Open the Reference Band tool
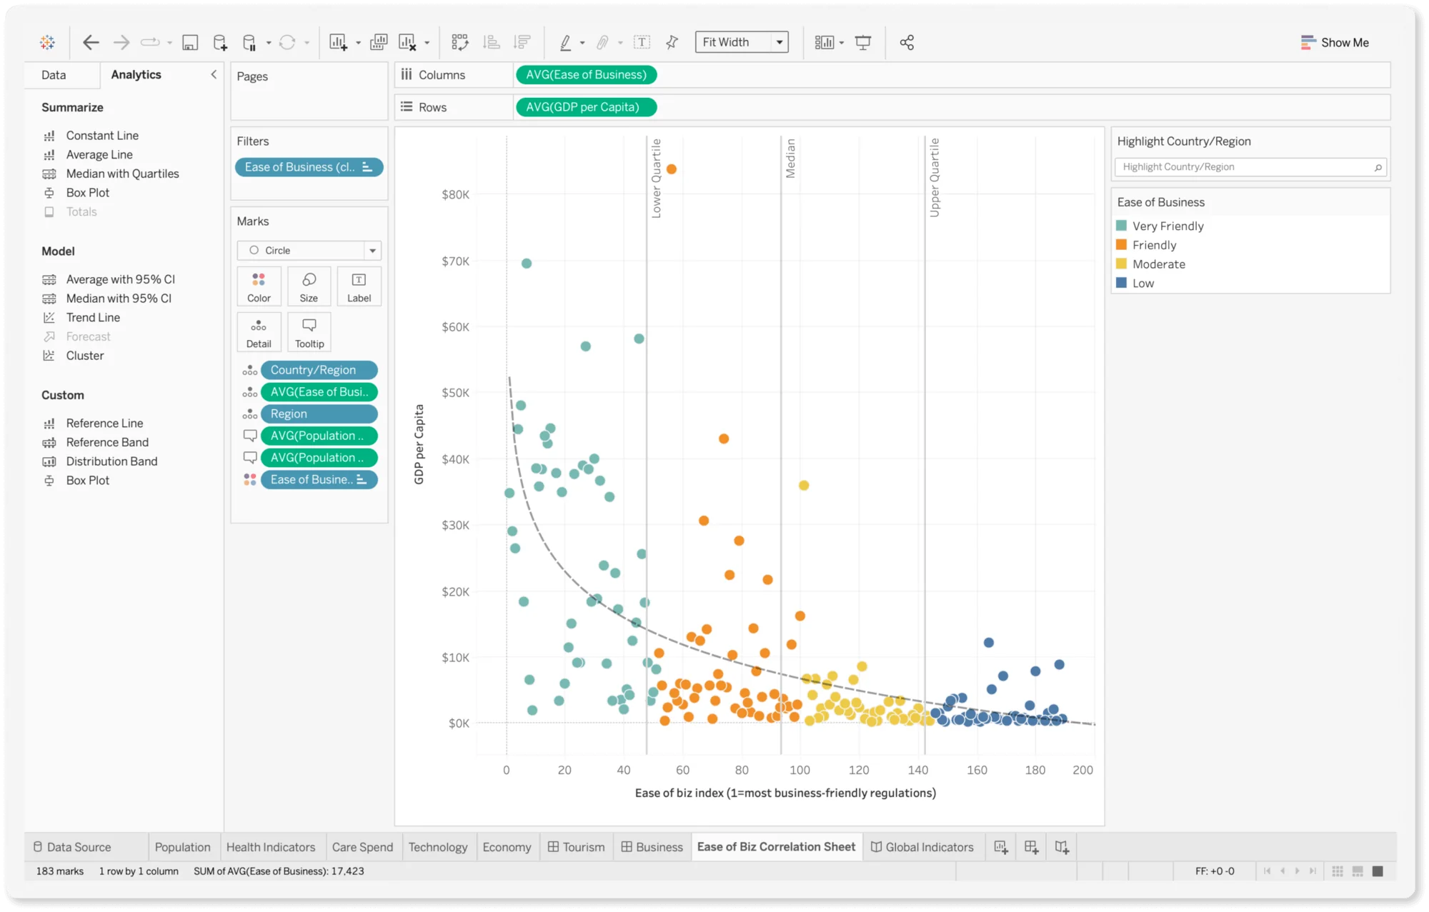Screen dimensions: 1429x912 (106, 441)
